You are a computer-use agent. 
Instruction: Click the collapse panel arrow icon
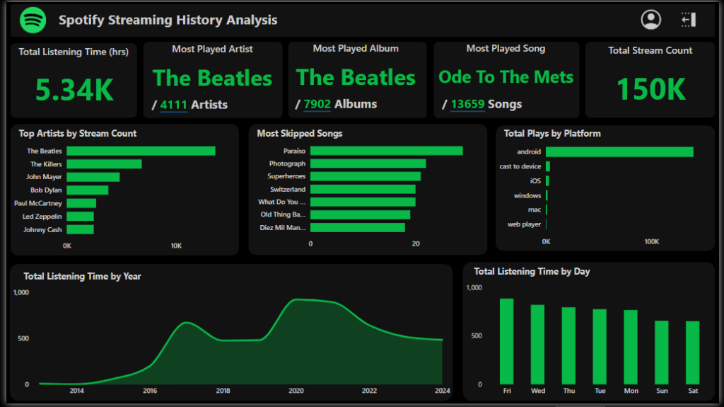click(689, 20)
